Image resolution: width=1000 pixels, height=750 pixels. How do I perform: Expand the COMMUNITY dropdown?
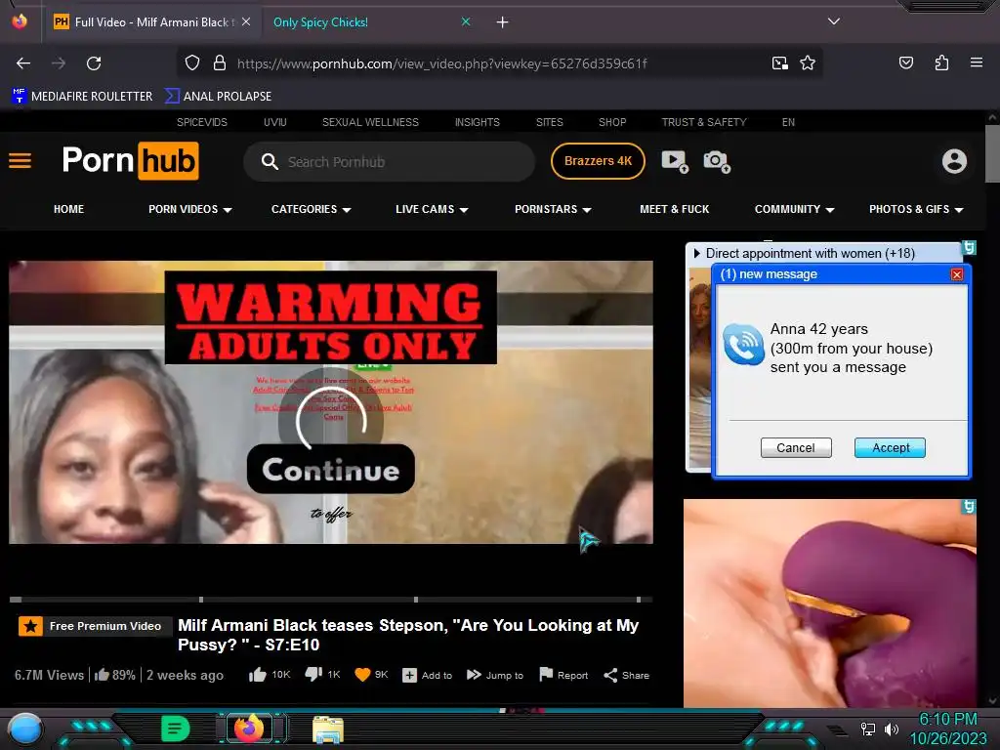pyautogui.click(x=795, y=209)
